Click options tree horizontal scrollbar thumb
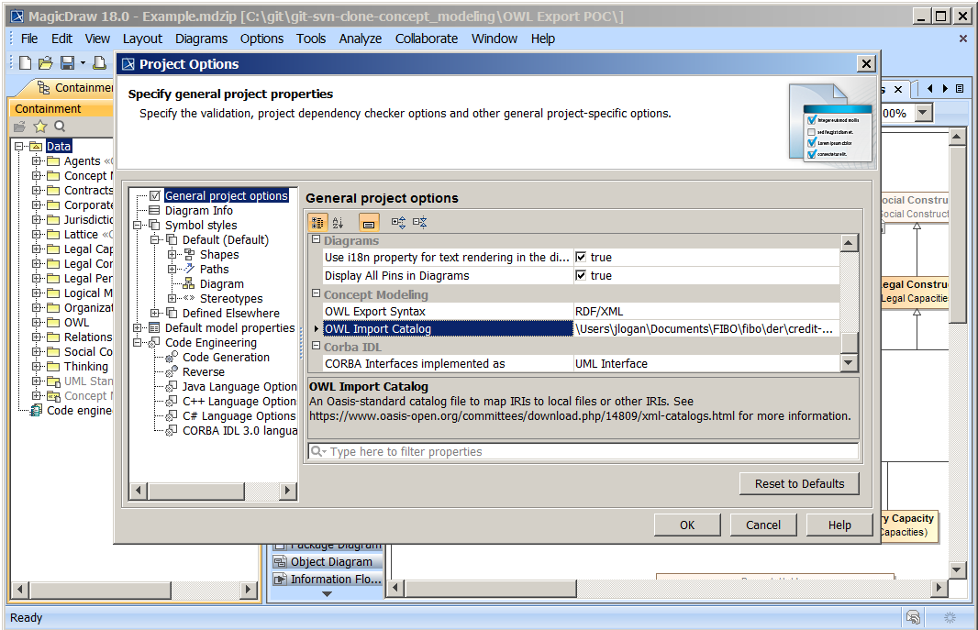Viewport: 978px width, 630px height. point(195,491)
